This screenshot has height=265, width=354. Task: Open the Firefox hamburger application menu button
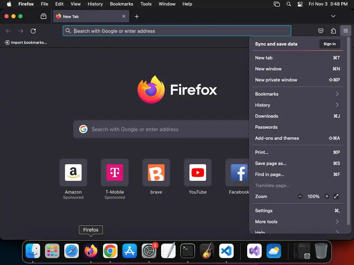pyautogui.click(x=345, y=31)
